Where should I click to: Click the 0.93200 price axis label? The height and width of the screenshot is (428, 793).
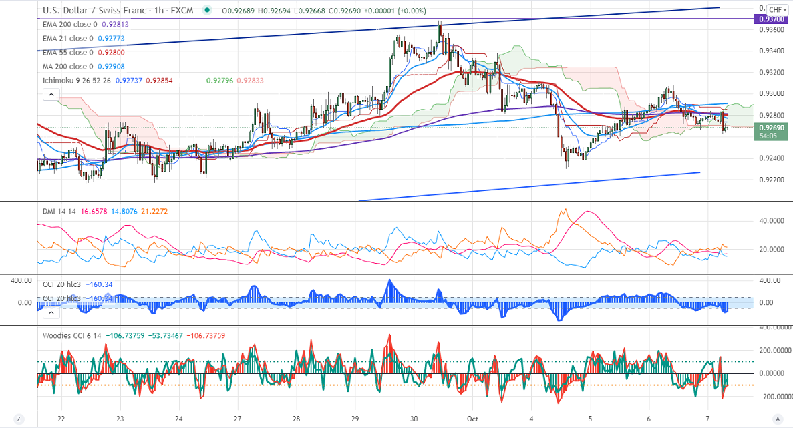coord(772,73)
